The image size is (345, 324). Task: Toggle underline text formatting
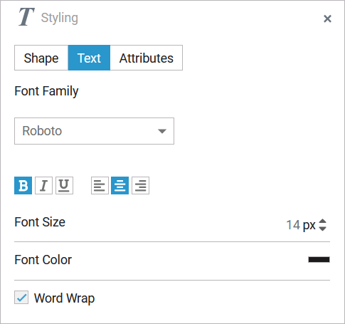64,185
